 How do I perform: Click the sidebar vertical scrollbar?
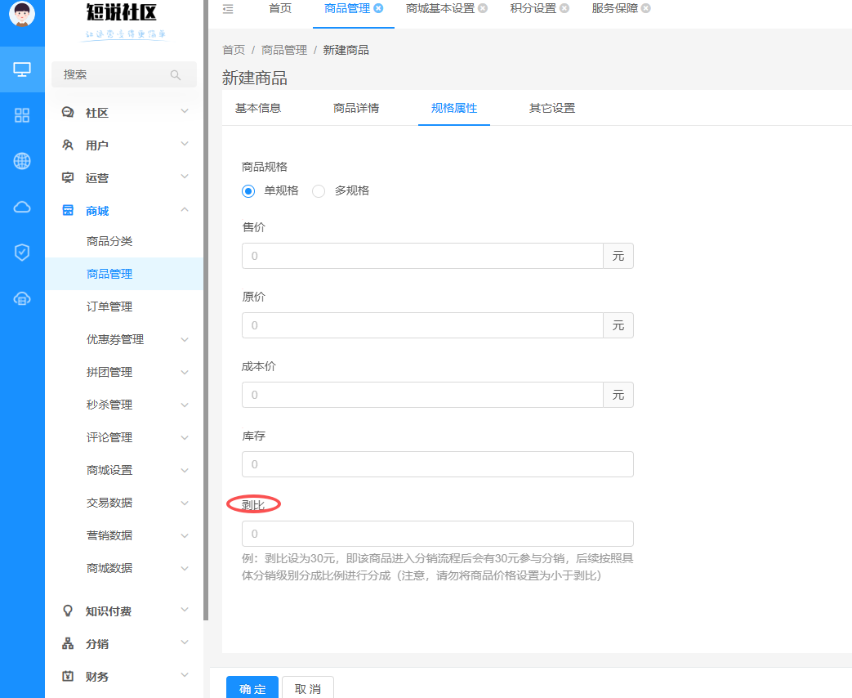click(206, 310)
